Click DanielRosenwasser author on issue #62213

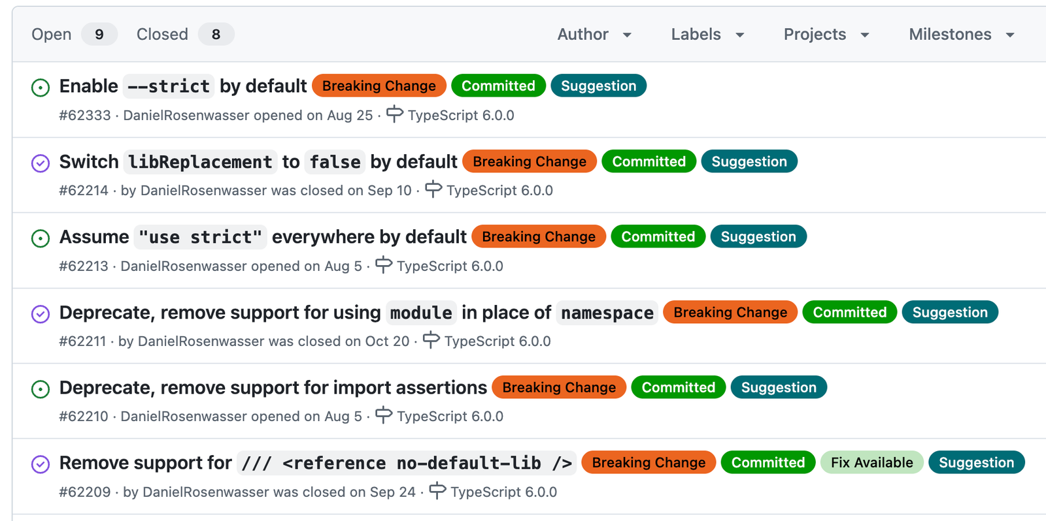pos(184,266)
